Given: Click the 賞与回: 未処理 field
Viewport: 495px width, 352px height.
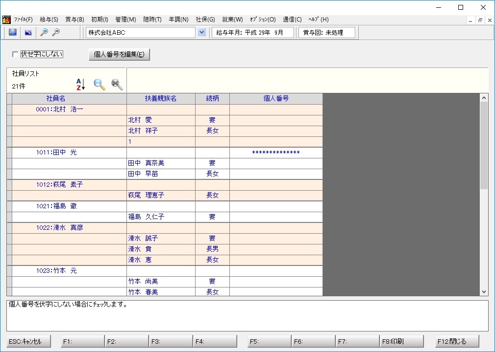Looking at the screenshot, I should pos(327,32).
